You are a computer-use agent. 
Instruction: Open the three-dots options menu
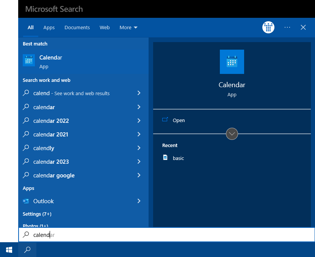click(x=287, y=27)
